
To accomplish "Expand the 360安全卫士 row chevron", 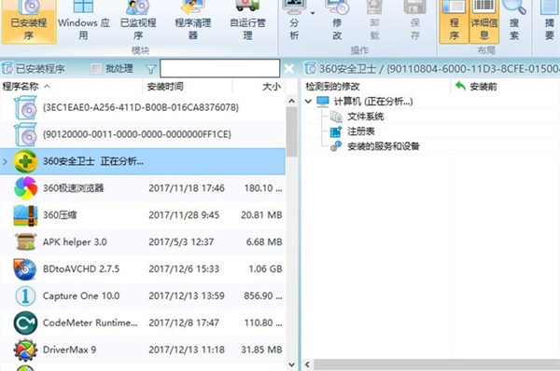I will pyautogui.click(x=5, y=161).
